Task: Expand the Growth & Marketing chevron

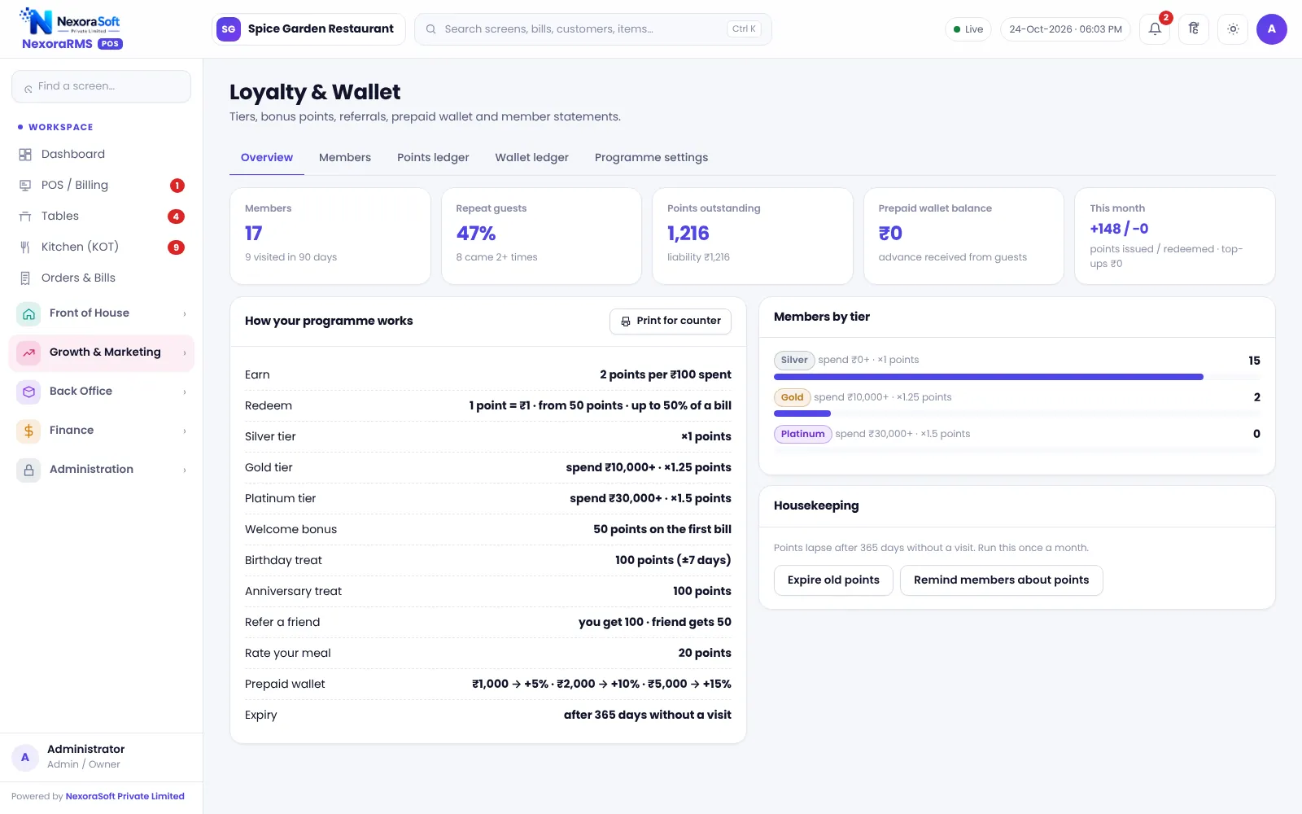Action: [x=185, y=353]
